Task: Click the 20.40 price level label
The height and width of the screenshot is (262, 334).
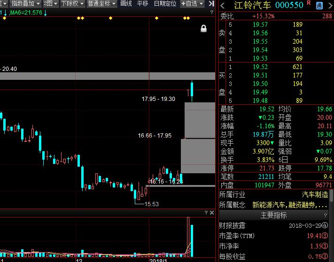Action: [x=9, y=69]
